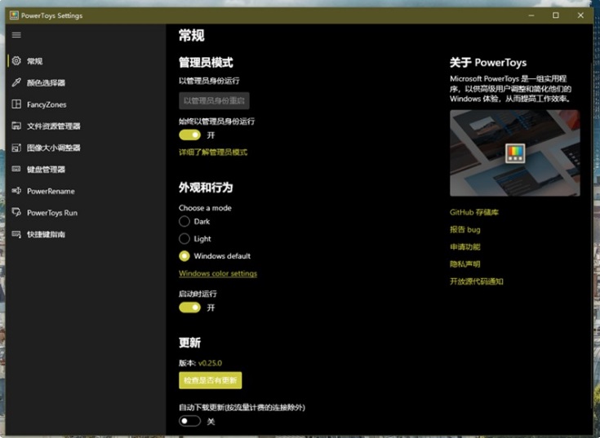
Task: Click the PowerToys Run sidebar icon
Action: tap(16, 212)
